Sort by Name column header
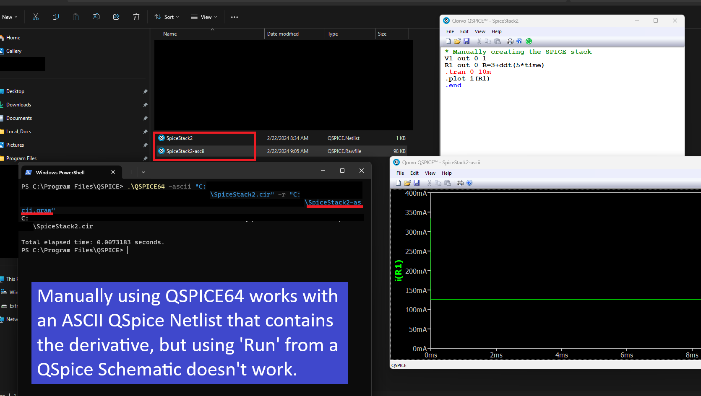 (x=170, y=34)
